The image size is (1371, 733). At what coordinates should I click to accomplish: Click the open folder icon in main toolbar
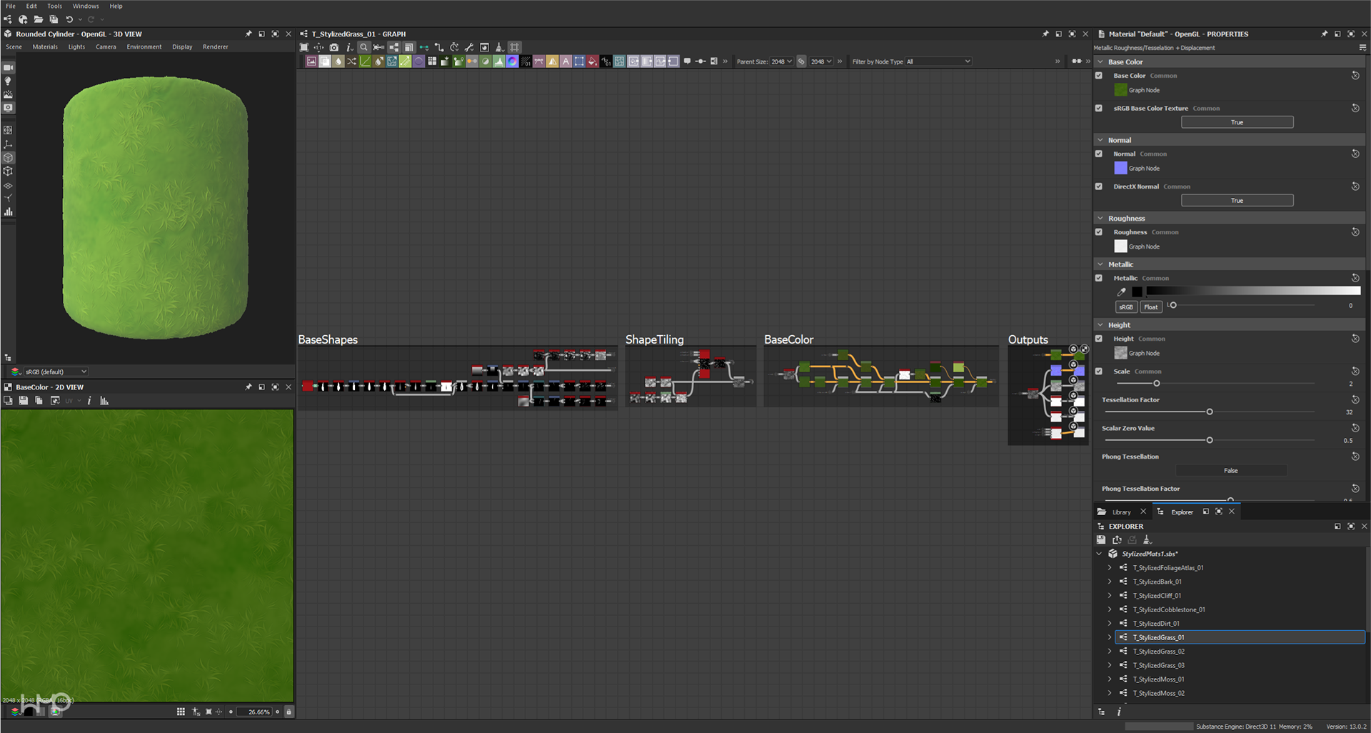point(38,19)
